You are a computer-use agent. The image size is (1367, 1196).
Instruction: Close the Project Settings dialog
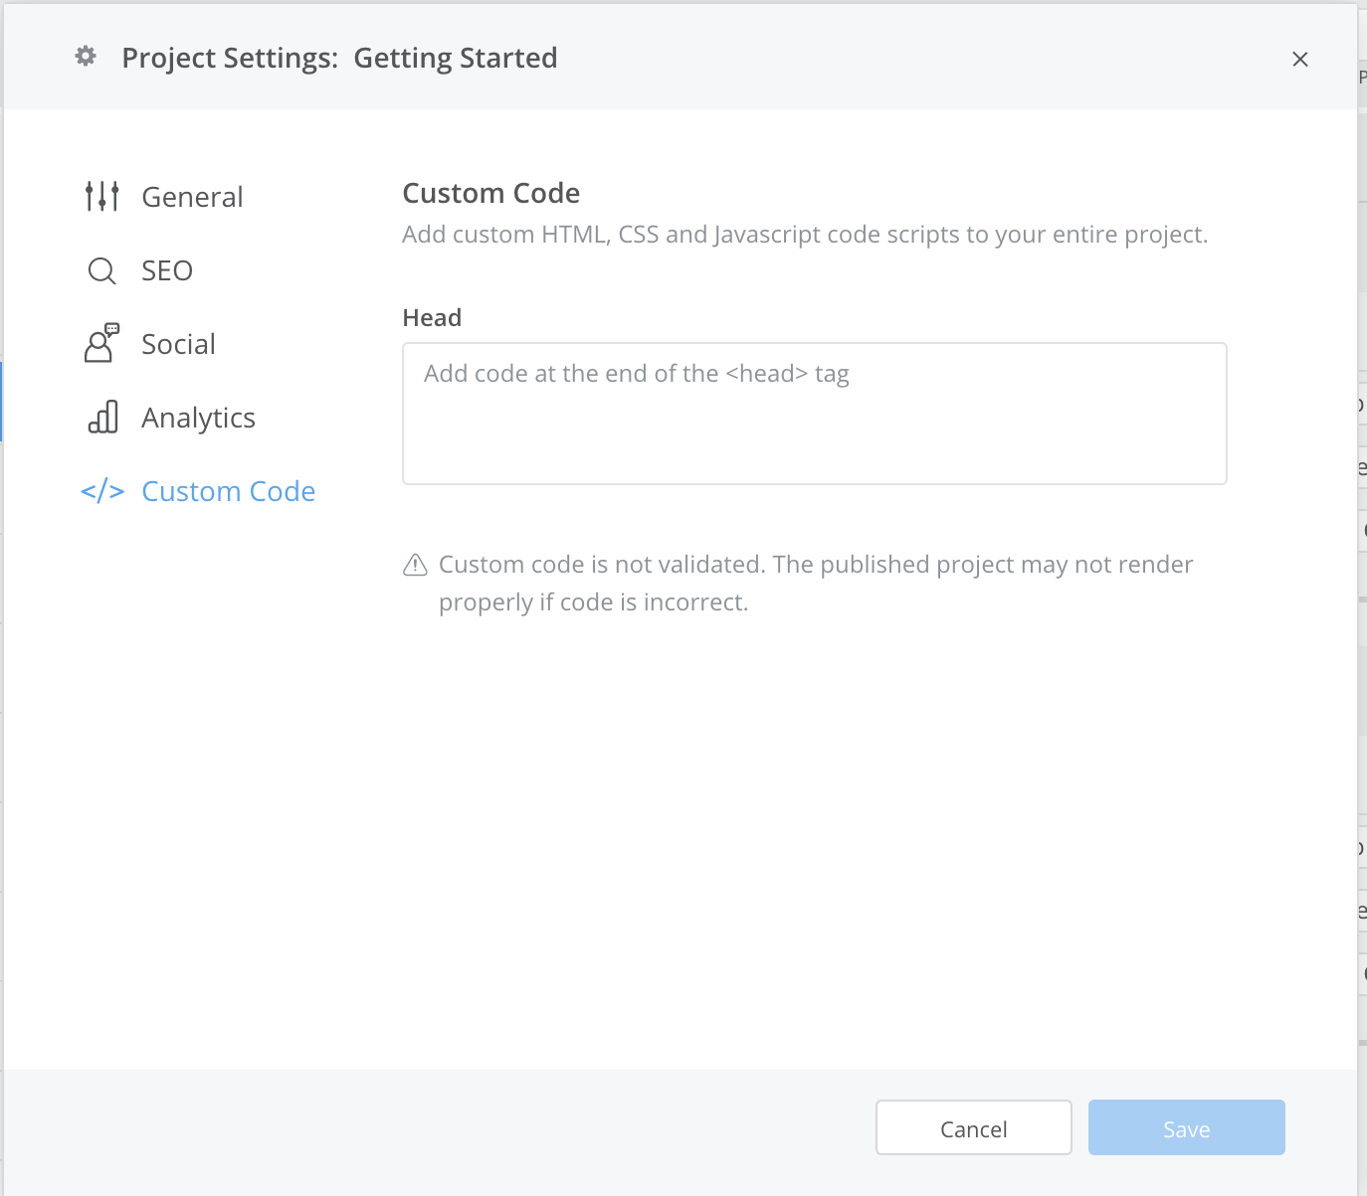pyautogui.click(x=1299, y=60)
